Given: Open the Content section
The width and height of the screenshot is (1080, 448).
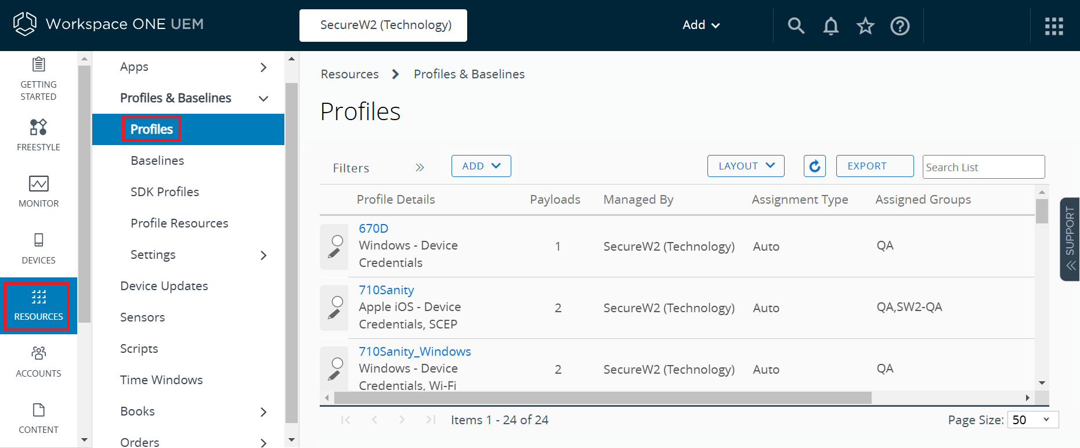Looking at the screenshot, I should (x=38, y=418).
